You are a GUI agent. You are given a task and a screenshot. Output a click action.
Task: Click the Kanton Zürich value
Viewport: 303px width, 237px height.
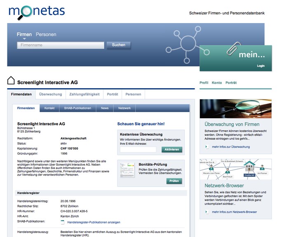coord(70,216)
